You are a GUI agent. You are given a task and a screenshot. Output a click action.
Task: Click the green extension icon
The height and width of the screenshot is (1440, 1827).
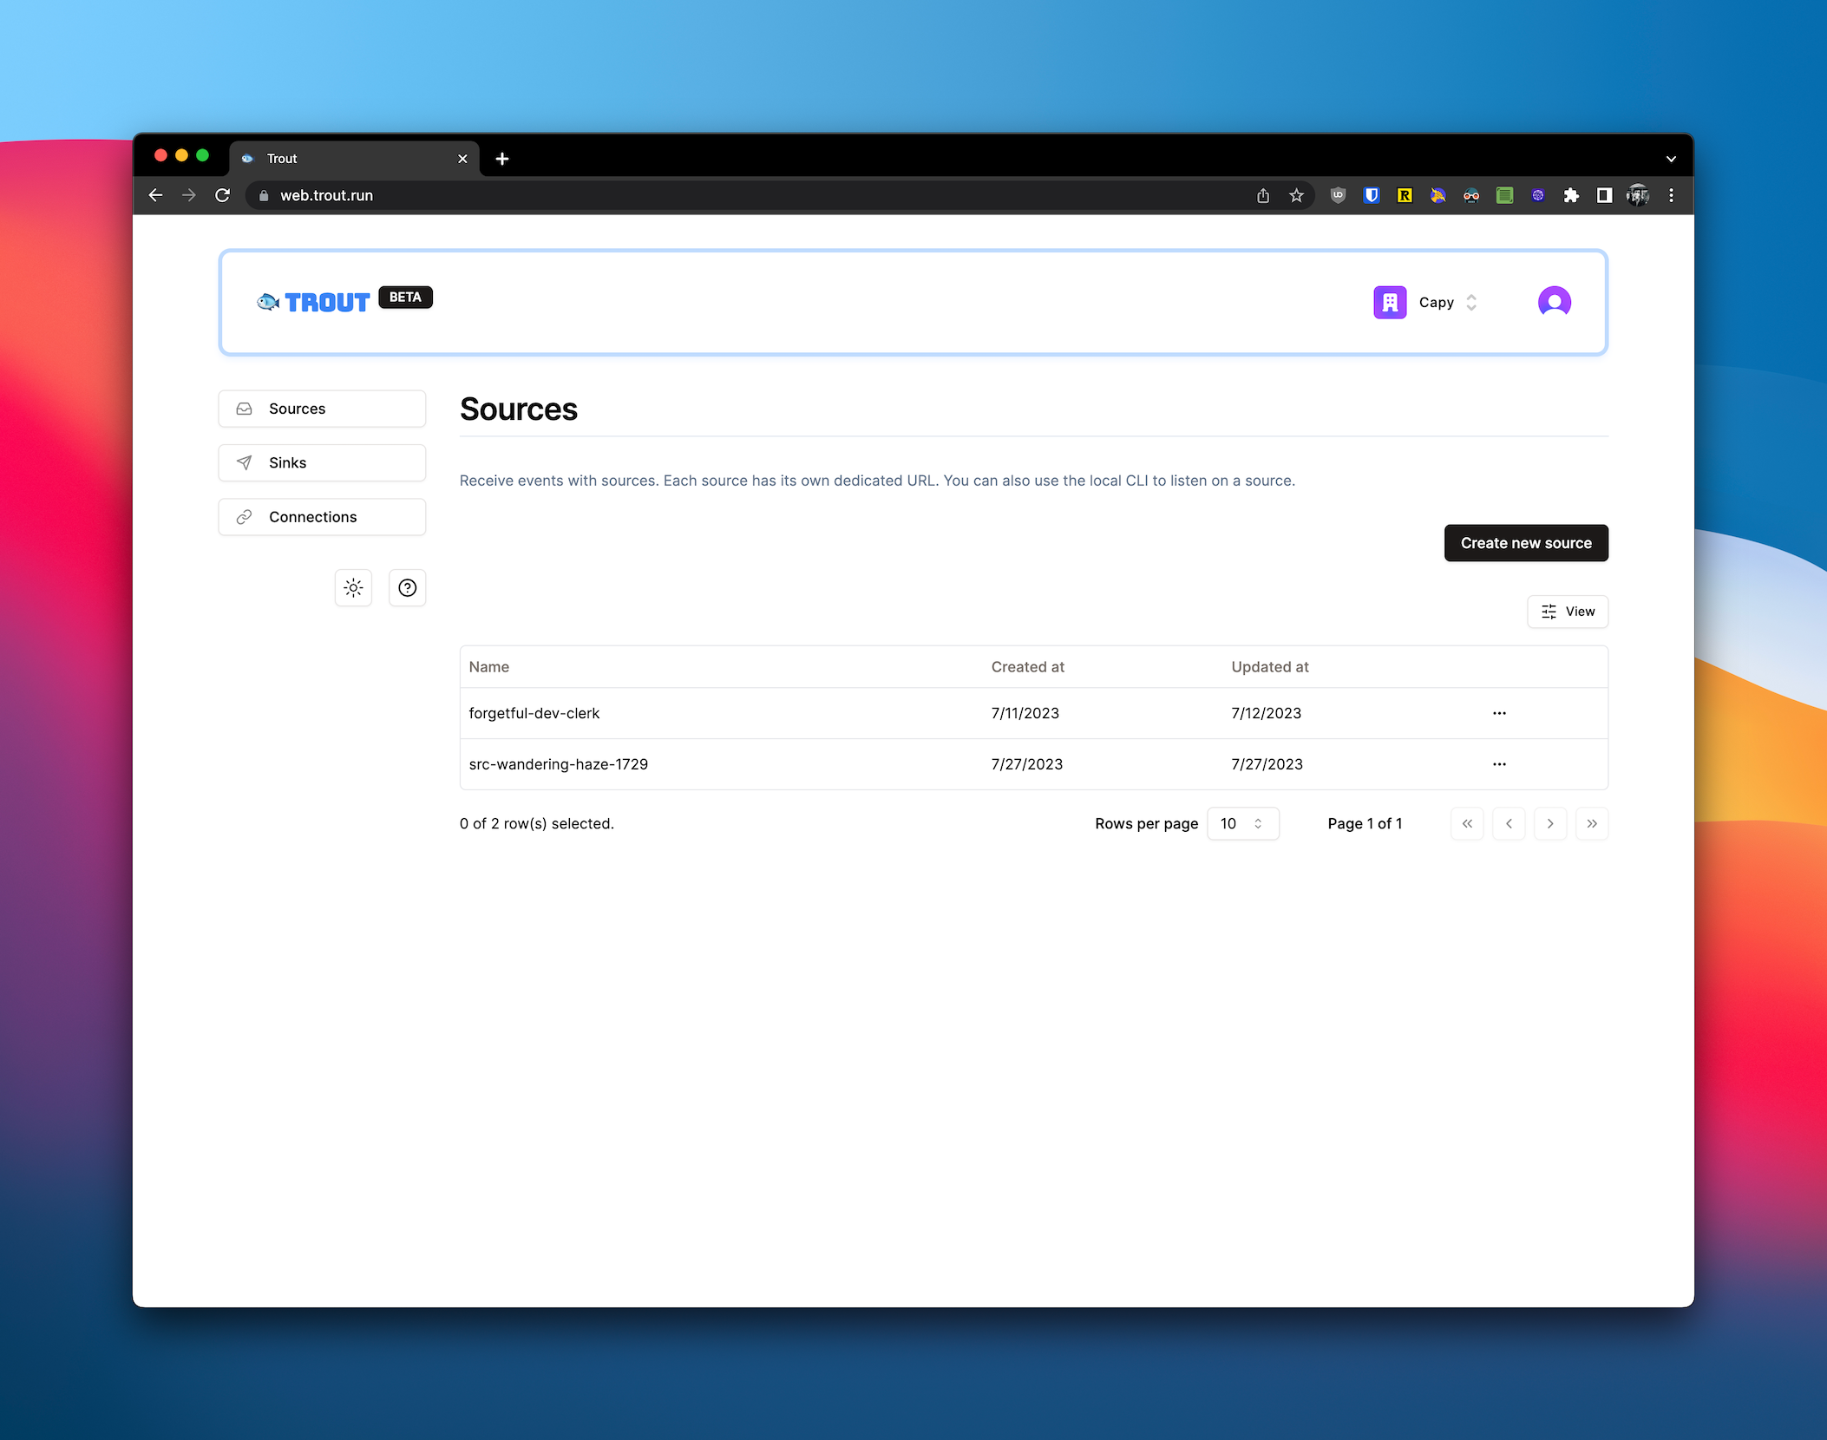pos(1504,195)
